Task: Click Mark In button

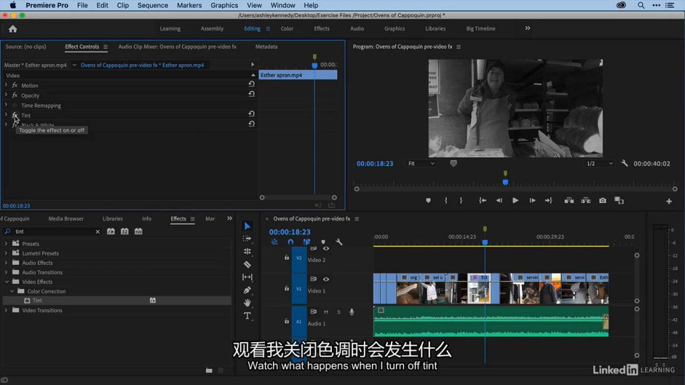Action: pos(446,201)
